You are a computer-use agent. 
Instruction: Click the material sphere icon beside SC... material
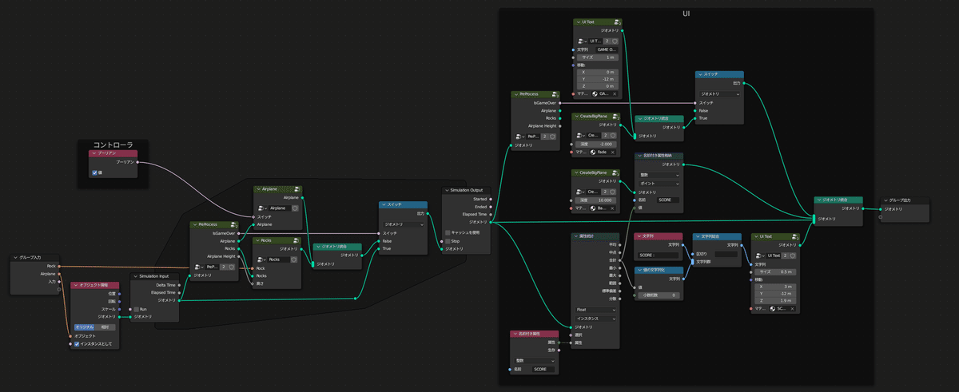(x=772, y=308)
